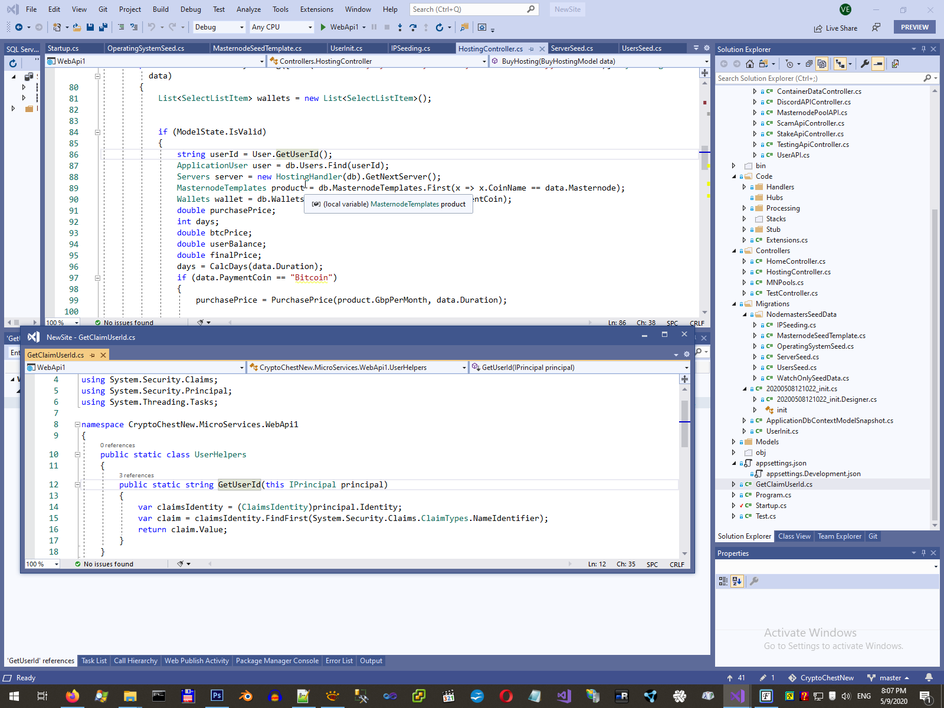Click the notifications bell in status bar
Screen dimensions: 944x708
pyautogui.click(x=929, y=678)
